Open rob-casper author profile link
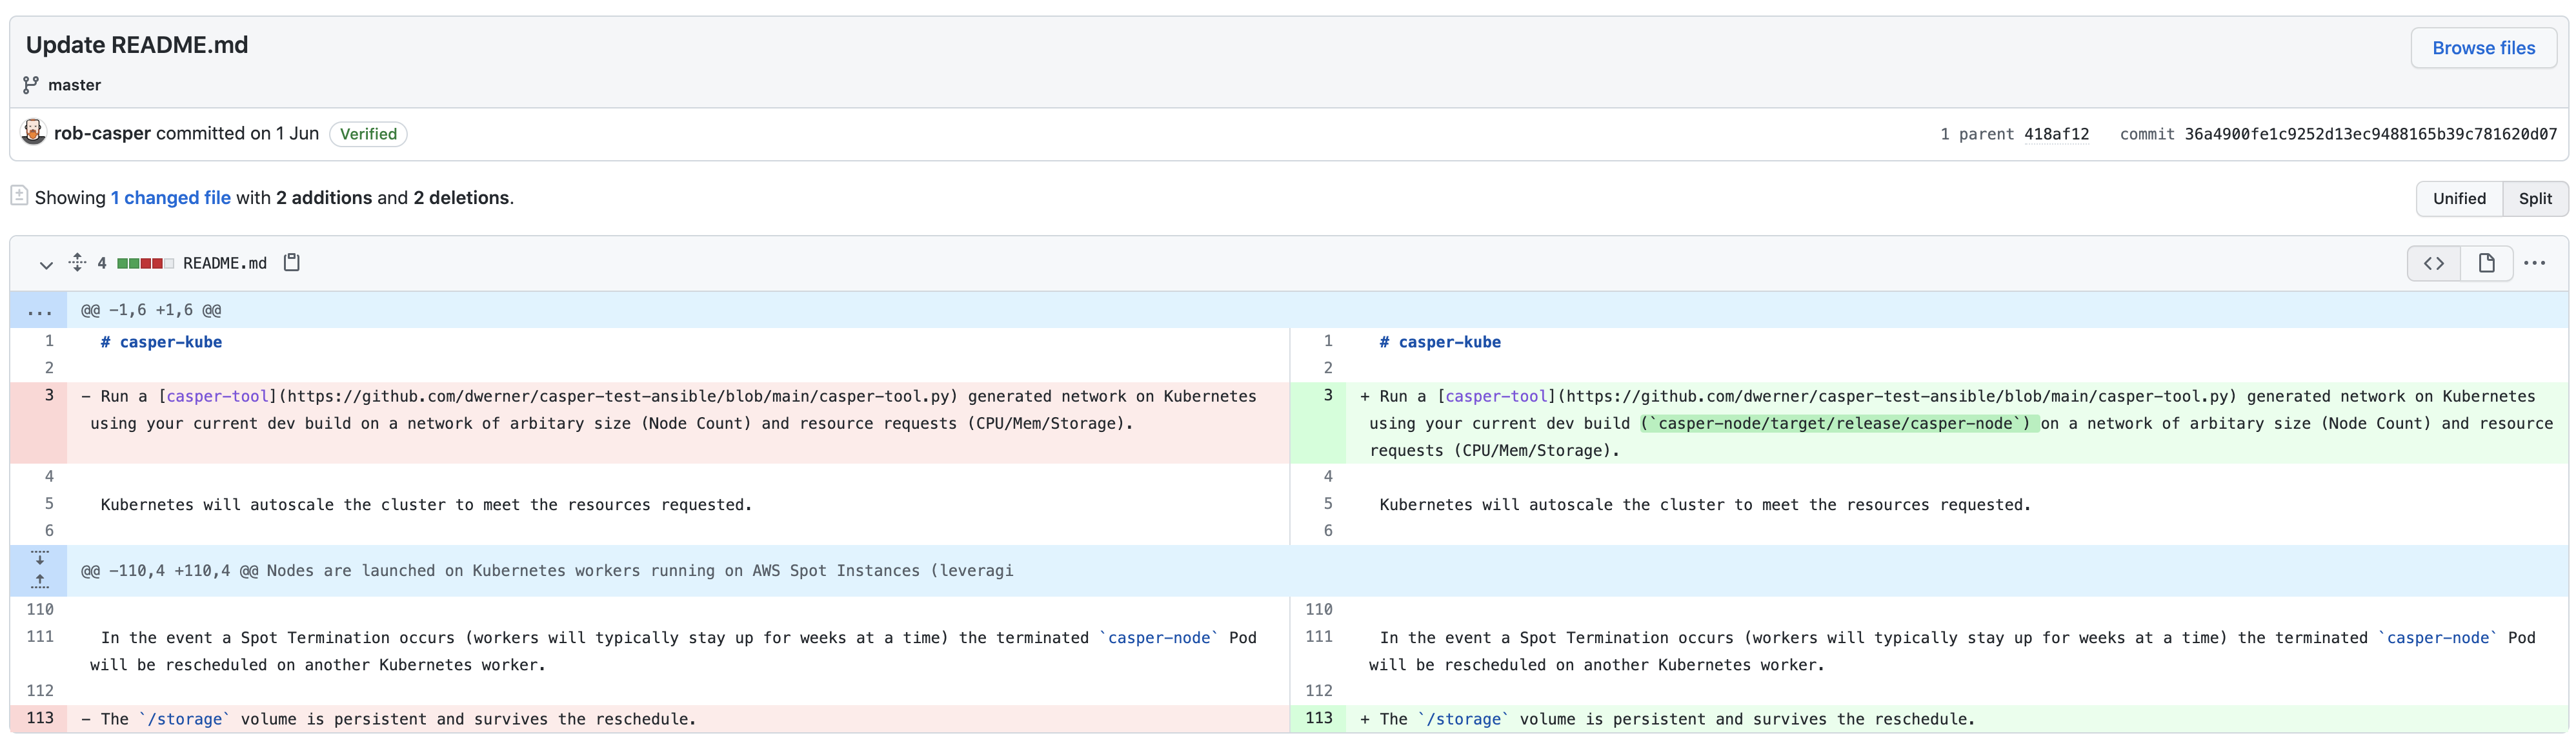 pos(102,133)
